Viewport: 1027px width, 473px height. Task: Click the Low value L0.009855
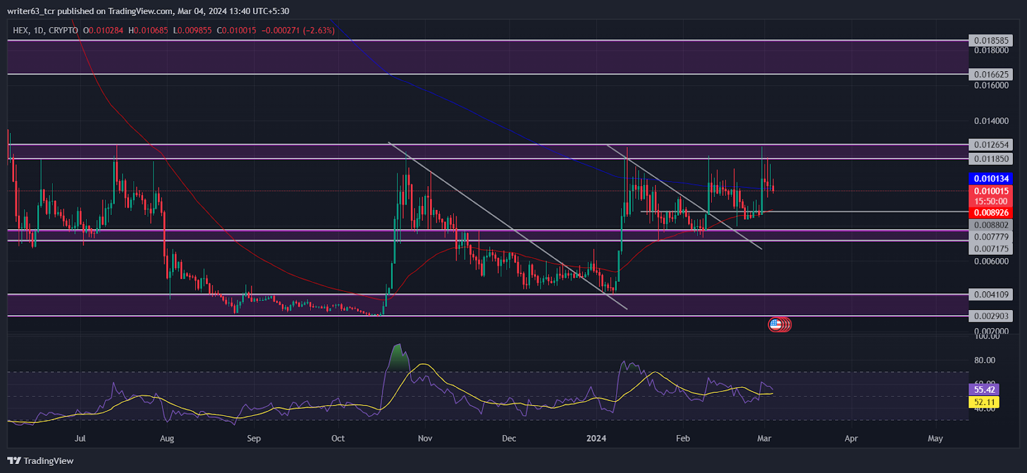click(x=193, y=30)
